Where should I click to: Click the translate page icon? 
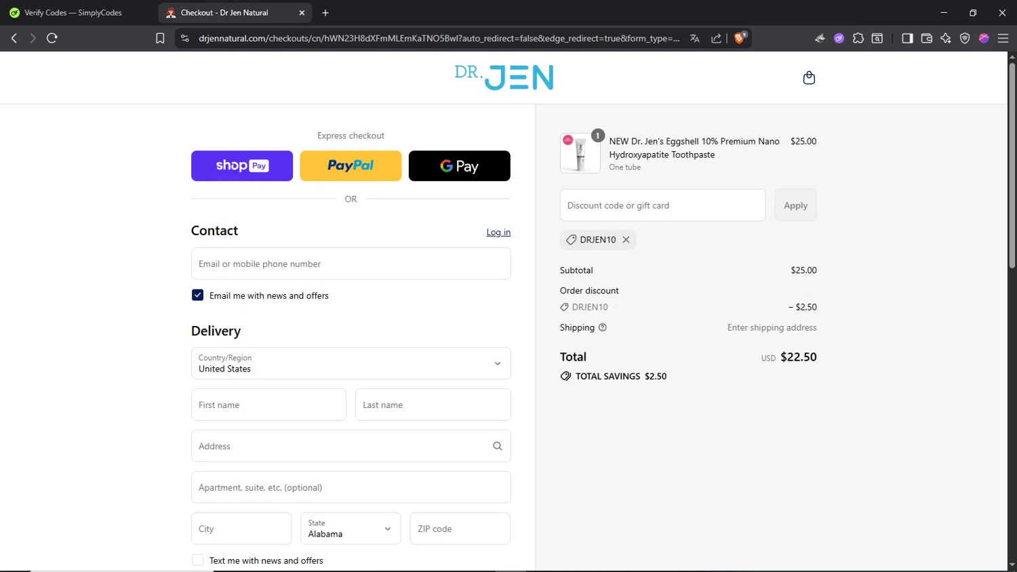point(695,39)
